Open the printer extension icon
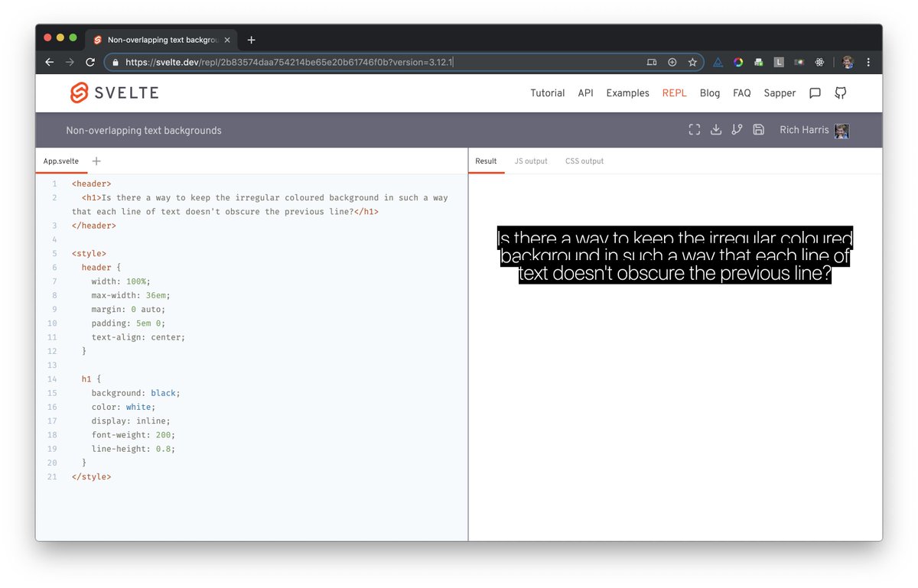918x588 pixels. point(758,63)
